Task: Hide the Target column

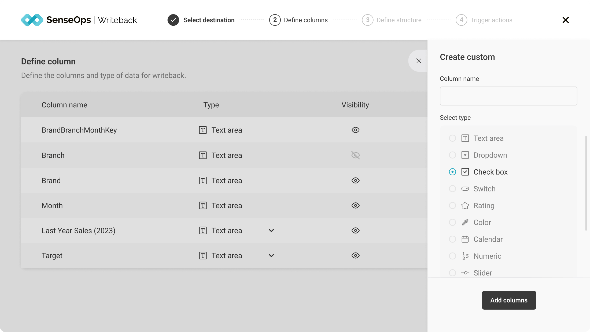Action: click(x=356, y=256)
